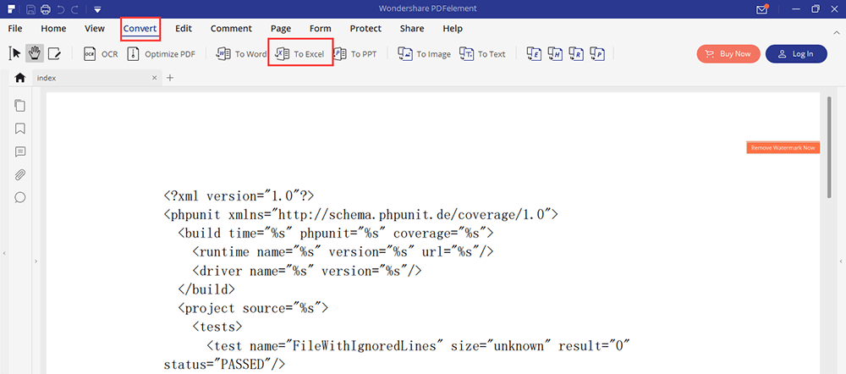The height and width of the screenshot is (374, 846).
Task: Run OCR on the document
Action: 101,53
